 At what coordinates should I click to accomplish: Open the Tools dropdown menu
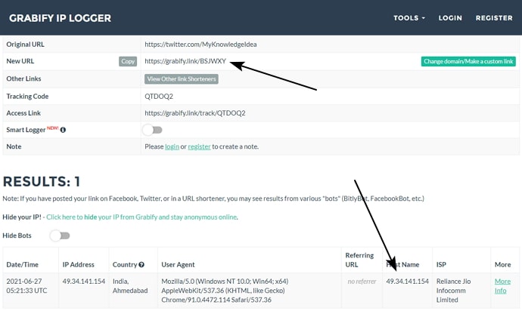pyautogui.click(x=409, y=18)
